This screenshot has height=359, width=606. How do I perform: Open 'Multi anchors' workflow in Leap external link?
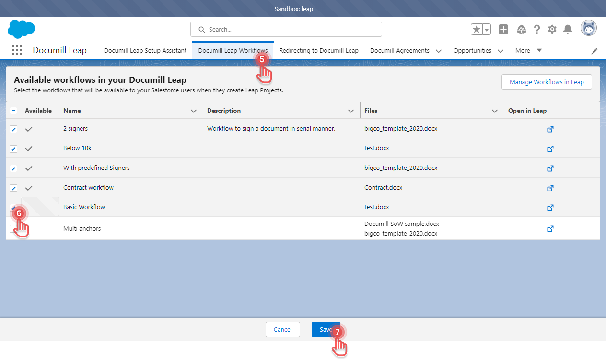click(x=550, y=228)
